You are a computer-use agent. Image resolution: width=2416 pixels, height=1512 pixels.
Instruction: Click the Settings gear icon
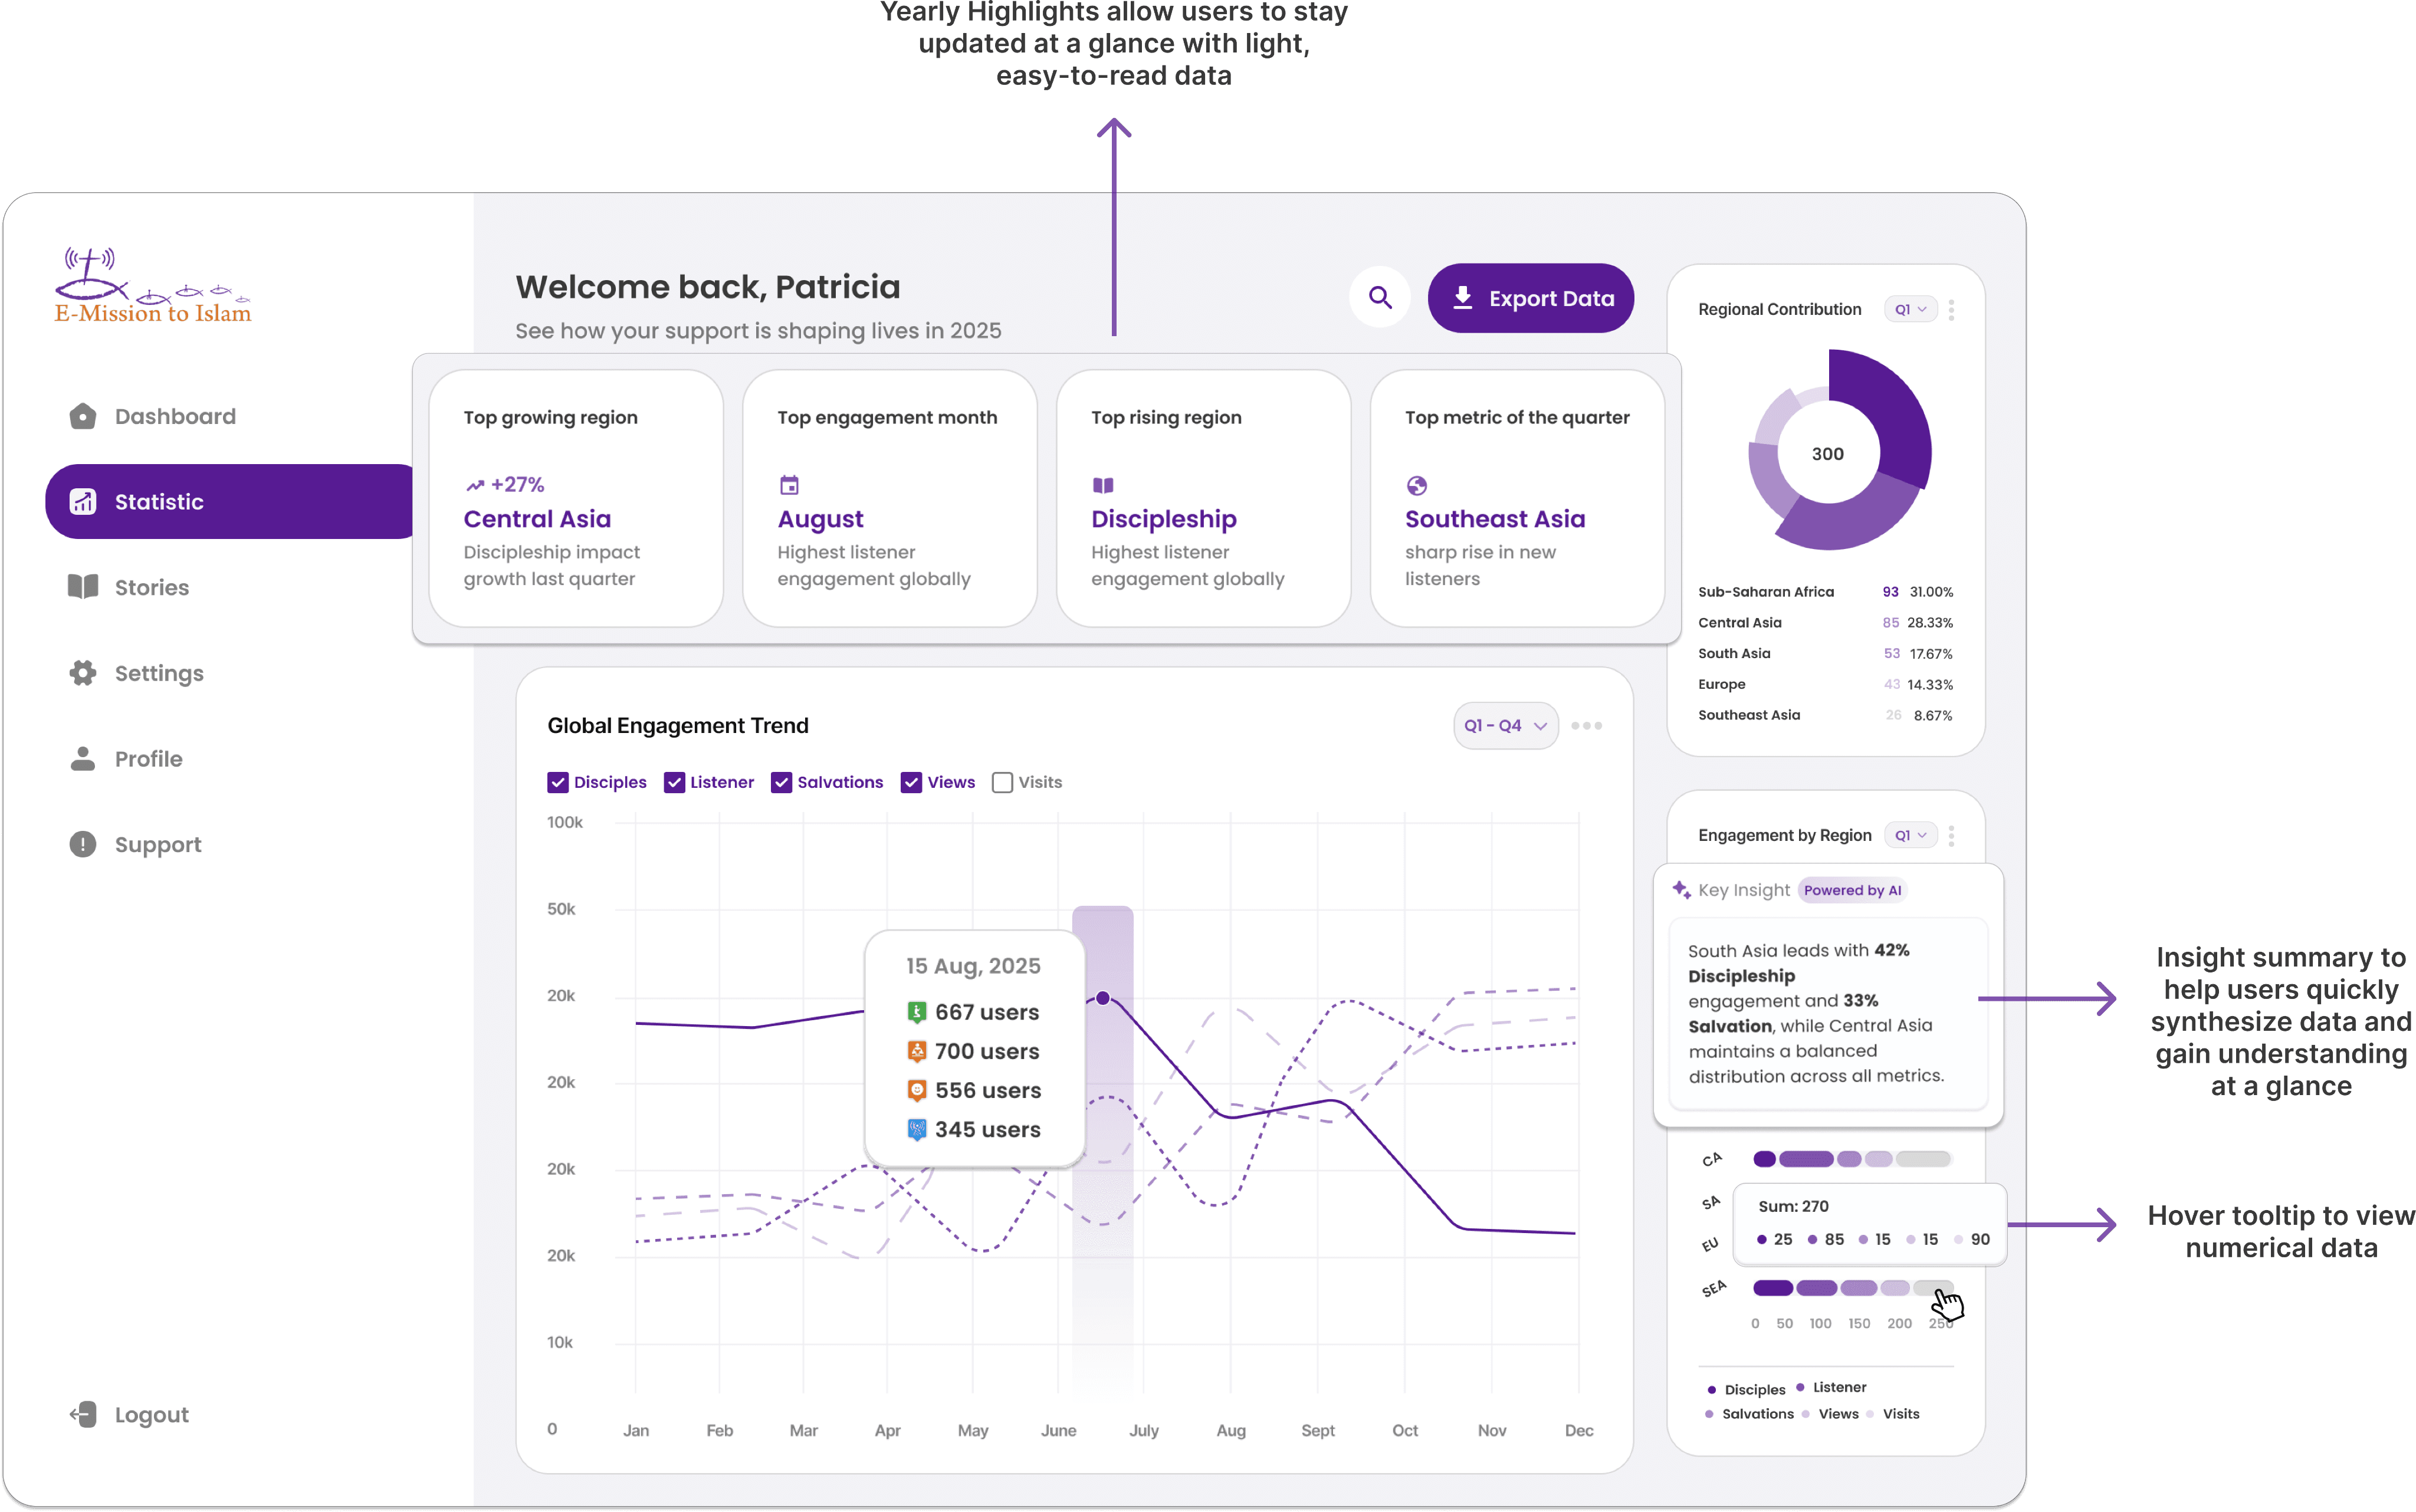(83, 673)
